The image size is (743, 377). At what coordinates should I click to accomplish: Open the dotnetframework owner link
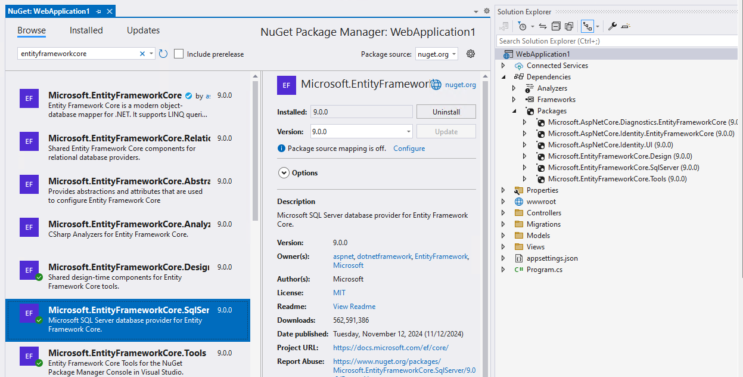click(x=384, y=257)
